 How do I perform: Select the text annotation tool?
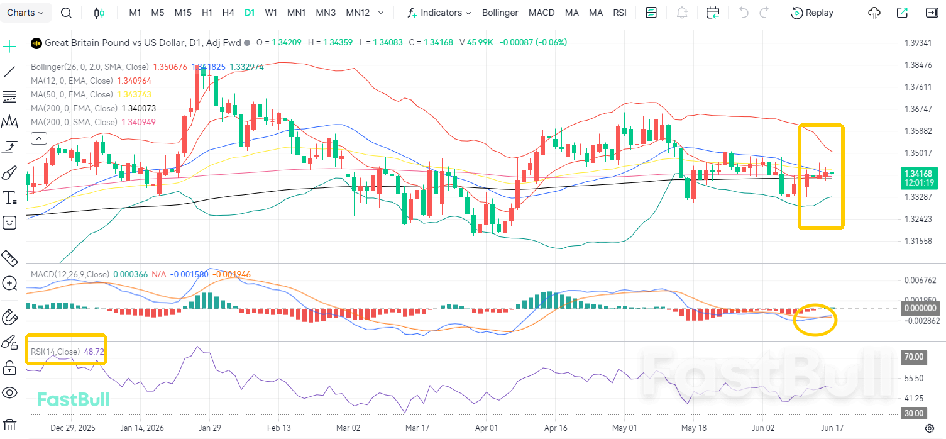(9, 198)
